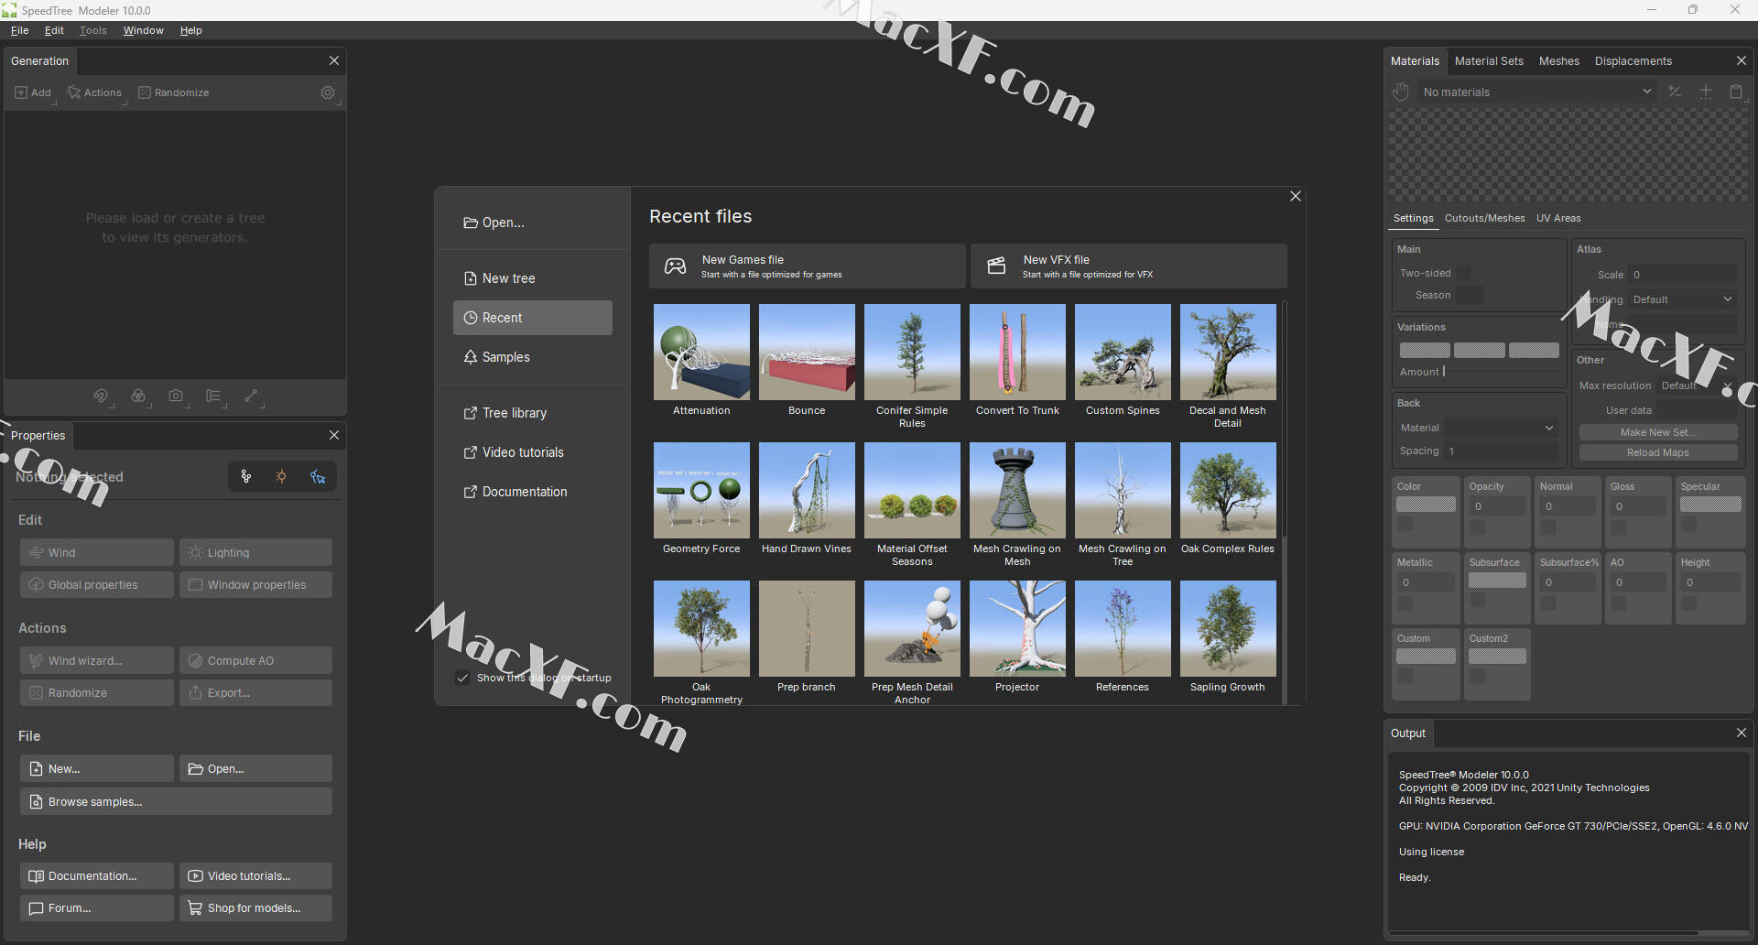Open the Window menu
The width and height of the screenshot is (1758, 945).
click(144, 30)
